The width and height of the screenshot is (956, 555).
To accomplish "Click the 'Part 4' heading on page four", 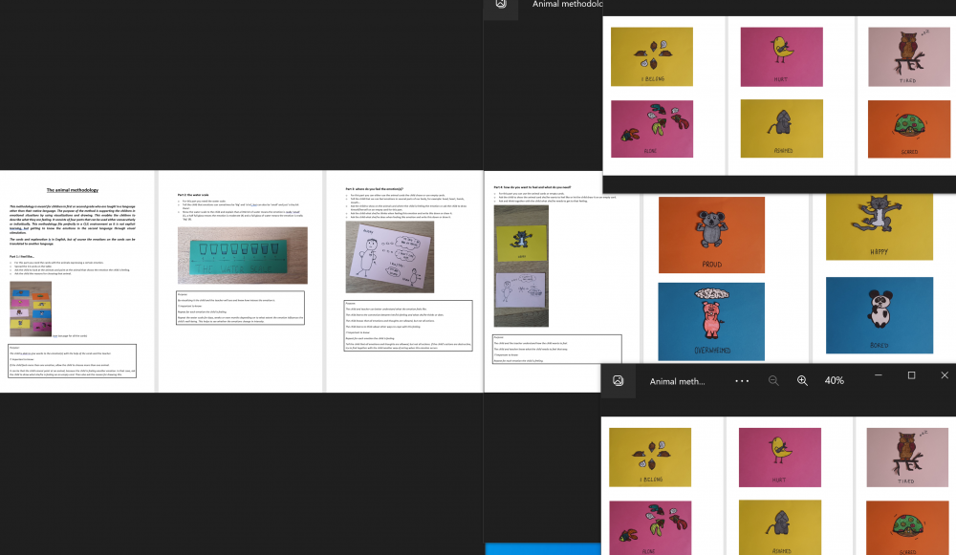I will pyautogui.click(x=532, y=187).
